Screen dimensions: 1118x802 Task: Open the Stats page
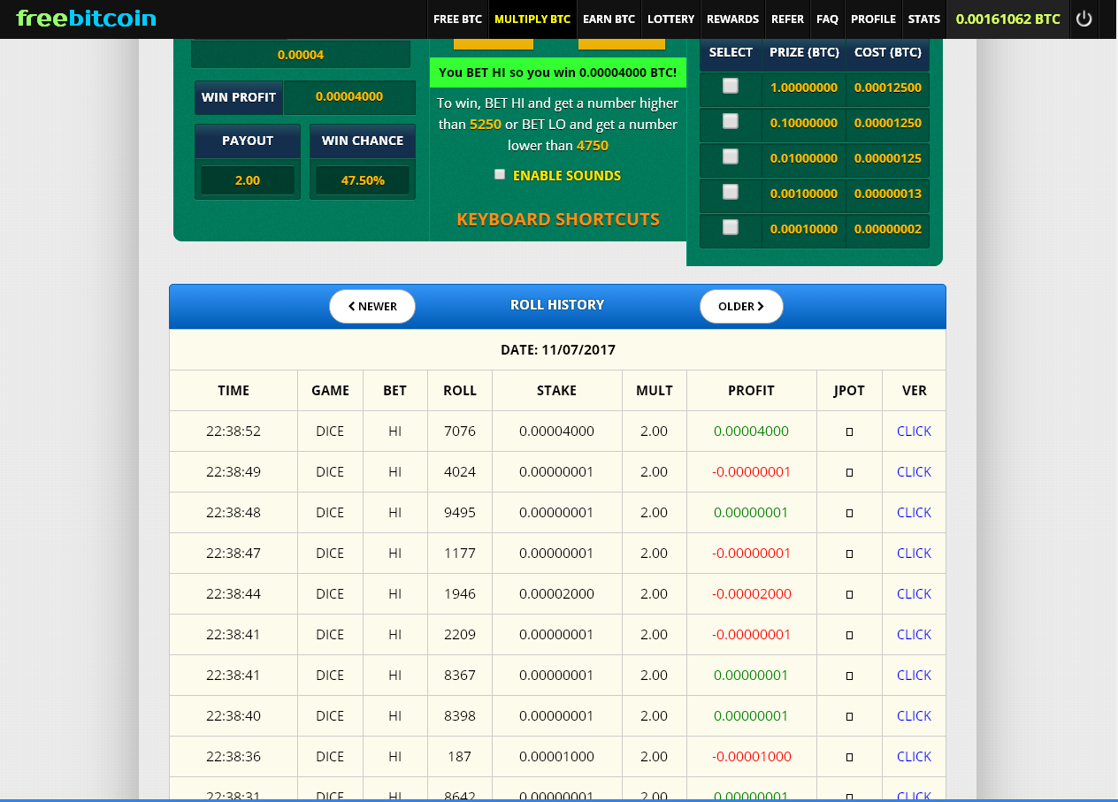click(x=924, y=19)
